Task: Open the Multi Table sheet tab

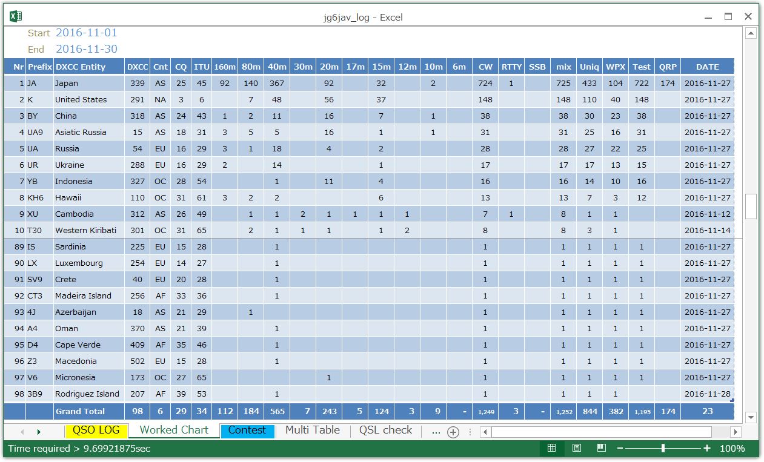Action: (x=312, y=431)
